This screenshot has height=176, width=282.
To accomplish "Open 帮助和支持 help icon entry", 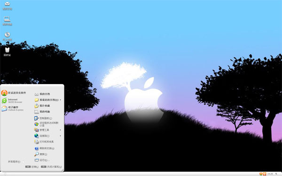I will [x=45, y=148].
